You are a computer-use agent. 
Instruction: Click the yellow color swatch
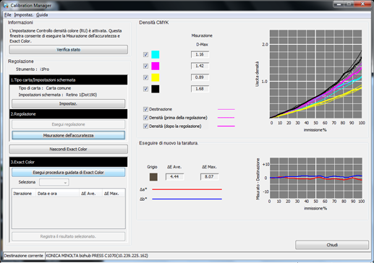tap(156, 77)
